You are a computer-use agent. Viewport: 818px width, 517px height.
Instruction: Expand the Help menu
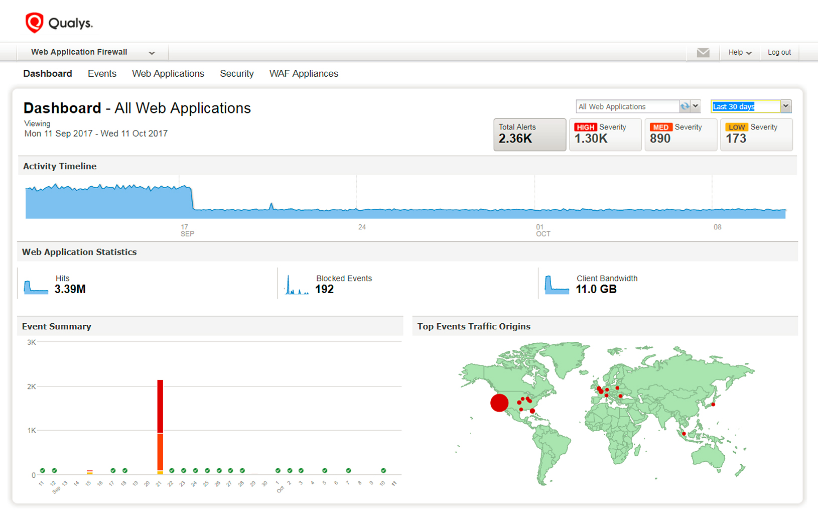pos(740,52)
